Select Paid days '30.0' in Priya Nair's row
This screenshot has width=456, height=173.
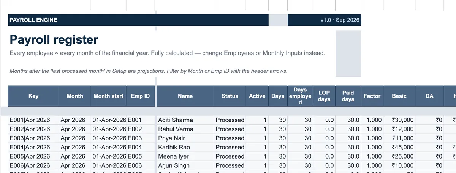click(348, 138)
